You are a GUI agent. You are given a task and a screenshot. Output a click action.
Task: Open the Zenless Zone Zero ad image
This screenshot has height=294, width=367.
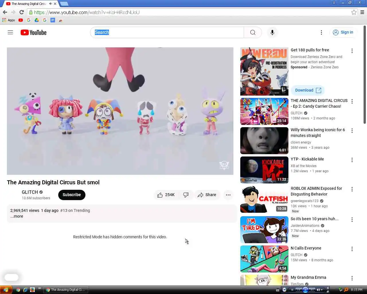pyautogui.click(x=264, y=71)
